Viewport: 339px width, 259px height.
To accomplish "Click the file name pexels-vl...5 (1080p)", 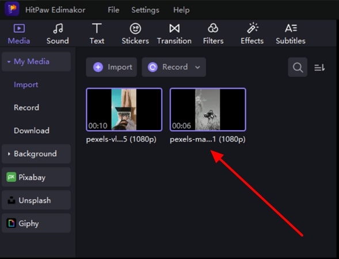I will click(x=121, y=139).
